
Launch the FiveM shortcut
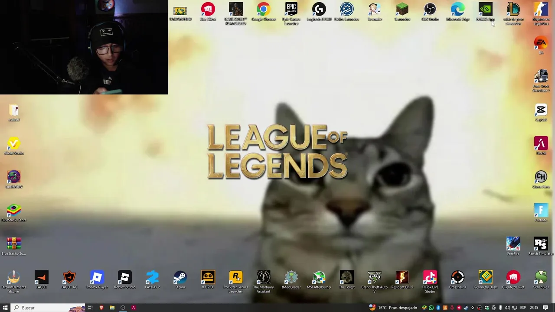point(541,145)
